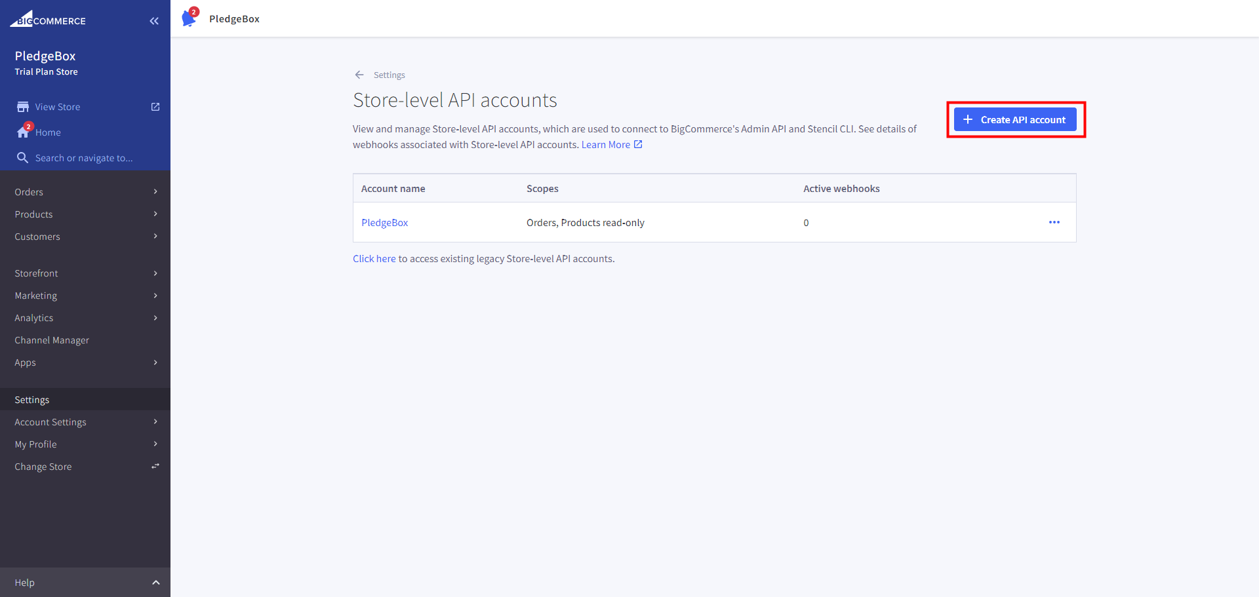Expand the Customers menu chevron
Image resolution: width=1259 pixels, height=597 pixels.
tap(155, 236)
